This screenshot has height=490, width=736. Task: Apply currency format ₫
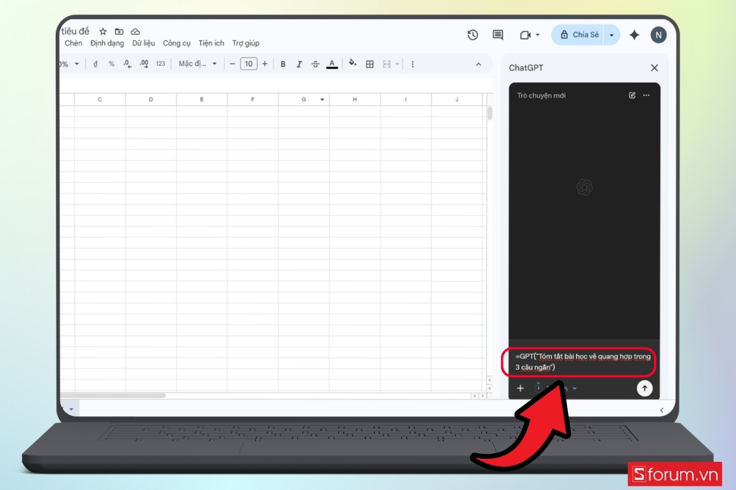point(96,64)
